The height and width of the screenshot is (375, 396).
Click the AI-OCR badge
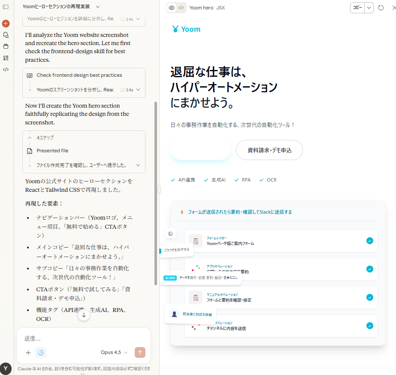pos(170,278)
